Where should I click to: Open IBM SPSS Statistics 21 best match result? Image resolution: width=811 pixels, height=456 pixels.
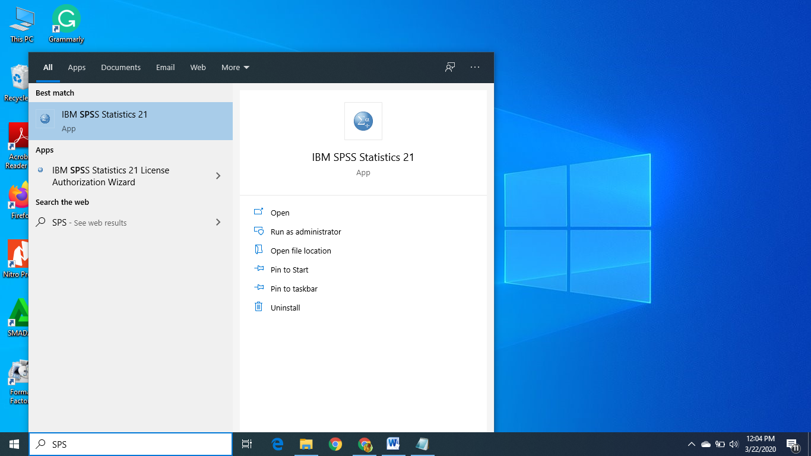[x=131, y=121]
